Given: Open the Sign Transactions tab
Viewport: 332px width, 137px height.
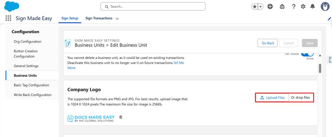Looking at the screenshot, I should coord(99,18).
